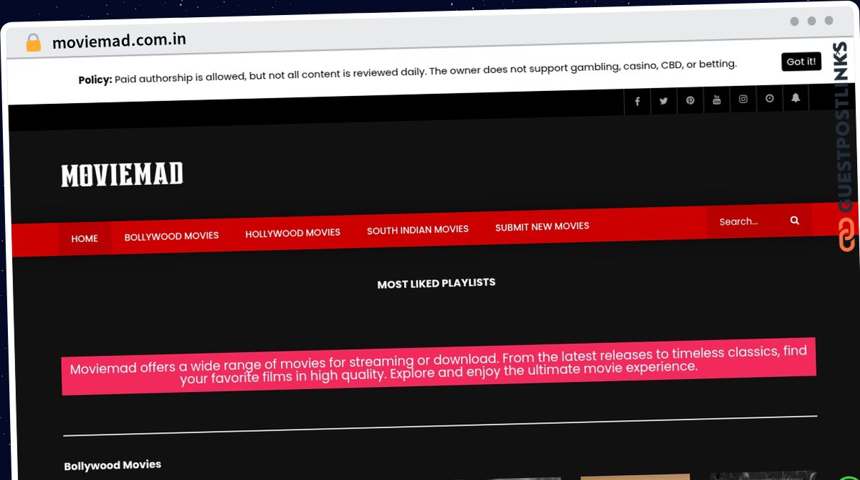The width and height of the screenshot is (860, 480).
Task: Click the clock icon in top bar
Action: (770, 98)
